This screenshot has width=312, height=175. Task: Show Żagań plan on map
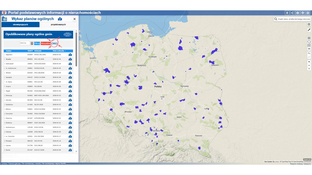tap(70, 91)
